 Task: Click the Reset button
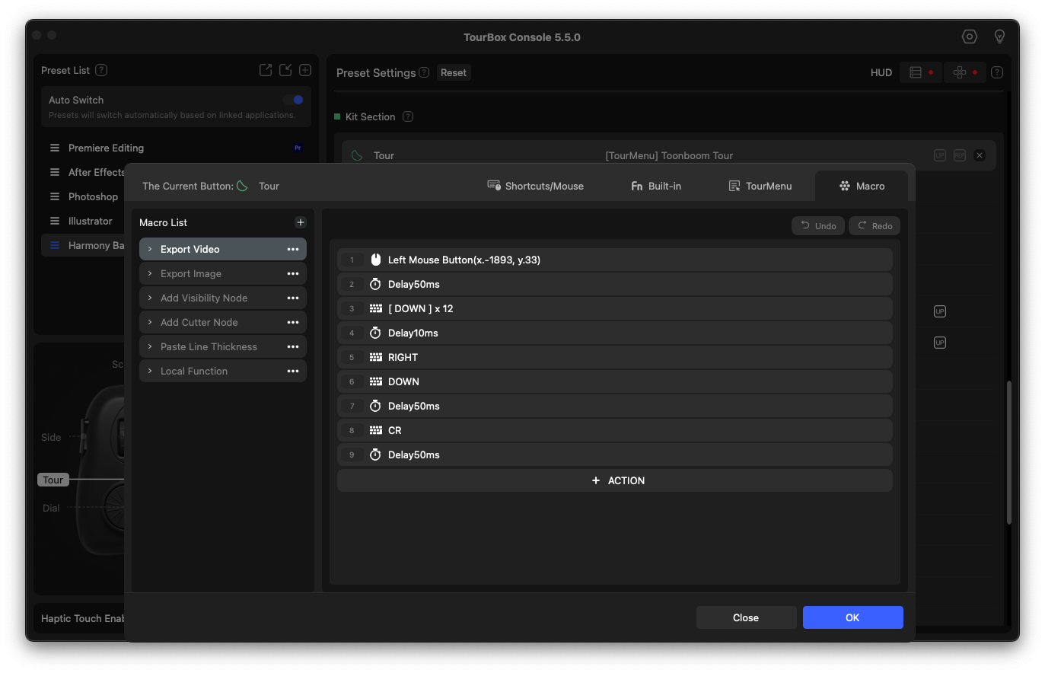tap(454, 72)
